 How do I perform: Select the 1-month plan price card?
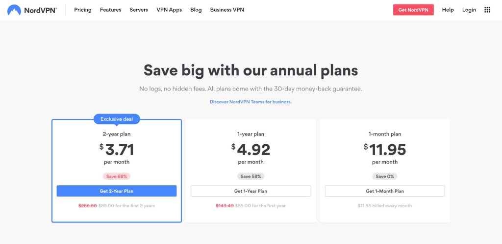385,147
